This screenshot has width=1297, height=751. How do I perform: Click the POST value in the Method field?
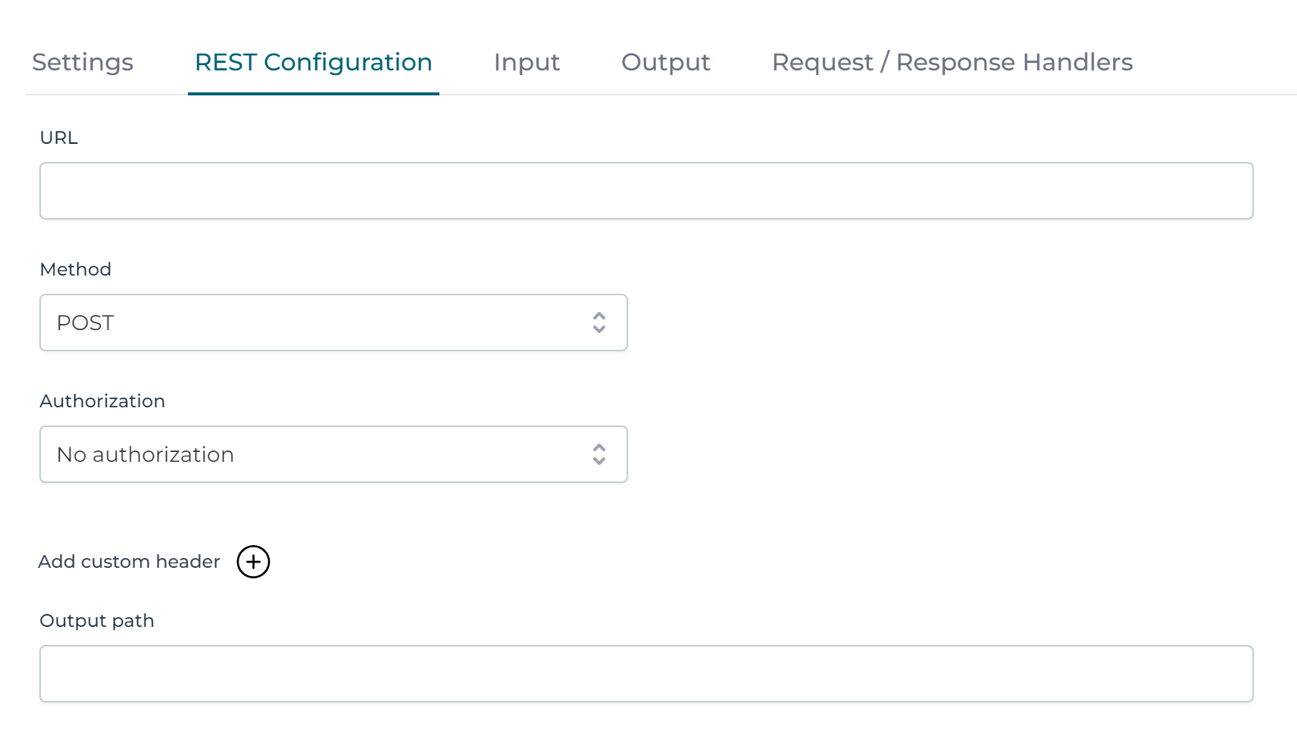pyautogui.click(x=86, y=323)
